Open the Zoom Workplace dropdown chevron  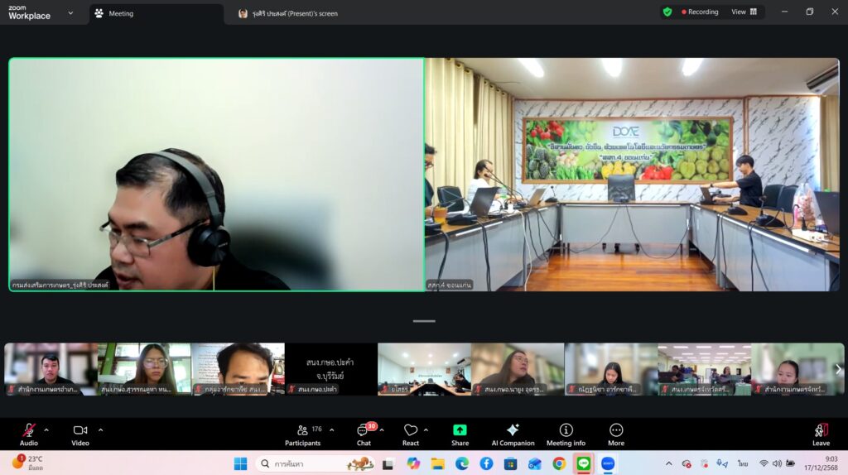point(70,13)
